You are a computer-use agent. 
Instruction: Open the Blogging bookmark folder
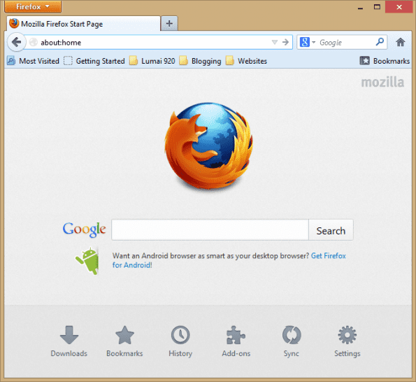[200, 61]
